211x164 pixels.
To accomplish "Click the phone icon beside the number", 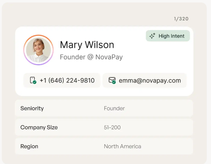I will point(32,80).
